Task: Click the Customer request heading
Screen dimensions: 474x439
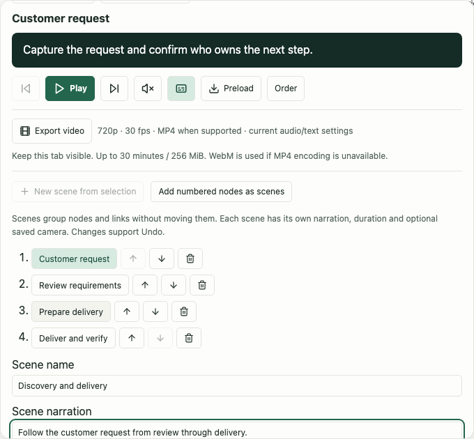Action: [x=61, y=18]
